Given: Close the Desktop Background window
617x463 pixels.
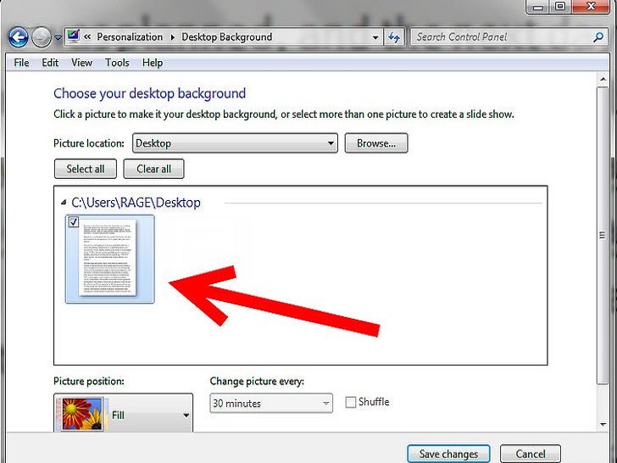Looking at the screenshot, I should point(590,6).
